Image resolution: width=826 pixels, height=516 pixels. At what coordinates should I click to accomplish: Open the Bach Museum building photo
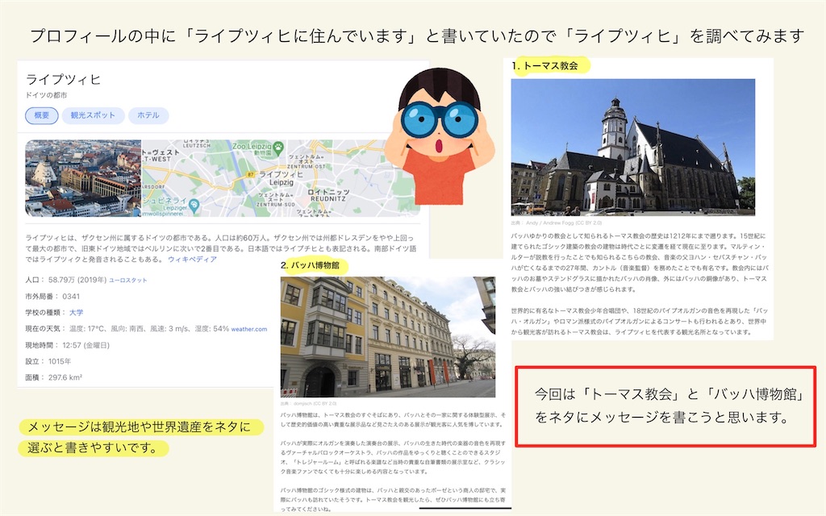[x=388, y=337]
